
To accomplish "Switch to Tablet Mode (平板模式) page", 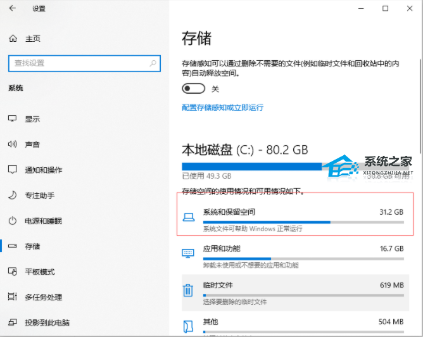I will 39,272.
